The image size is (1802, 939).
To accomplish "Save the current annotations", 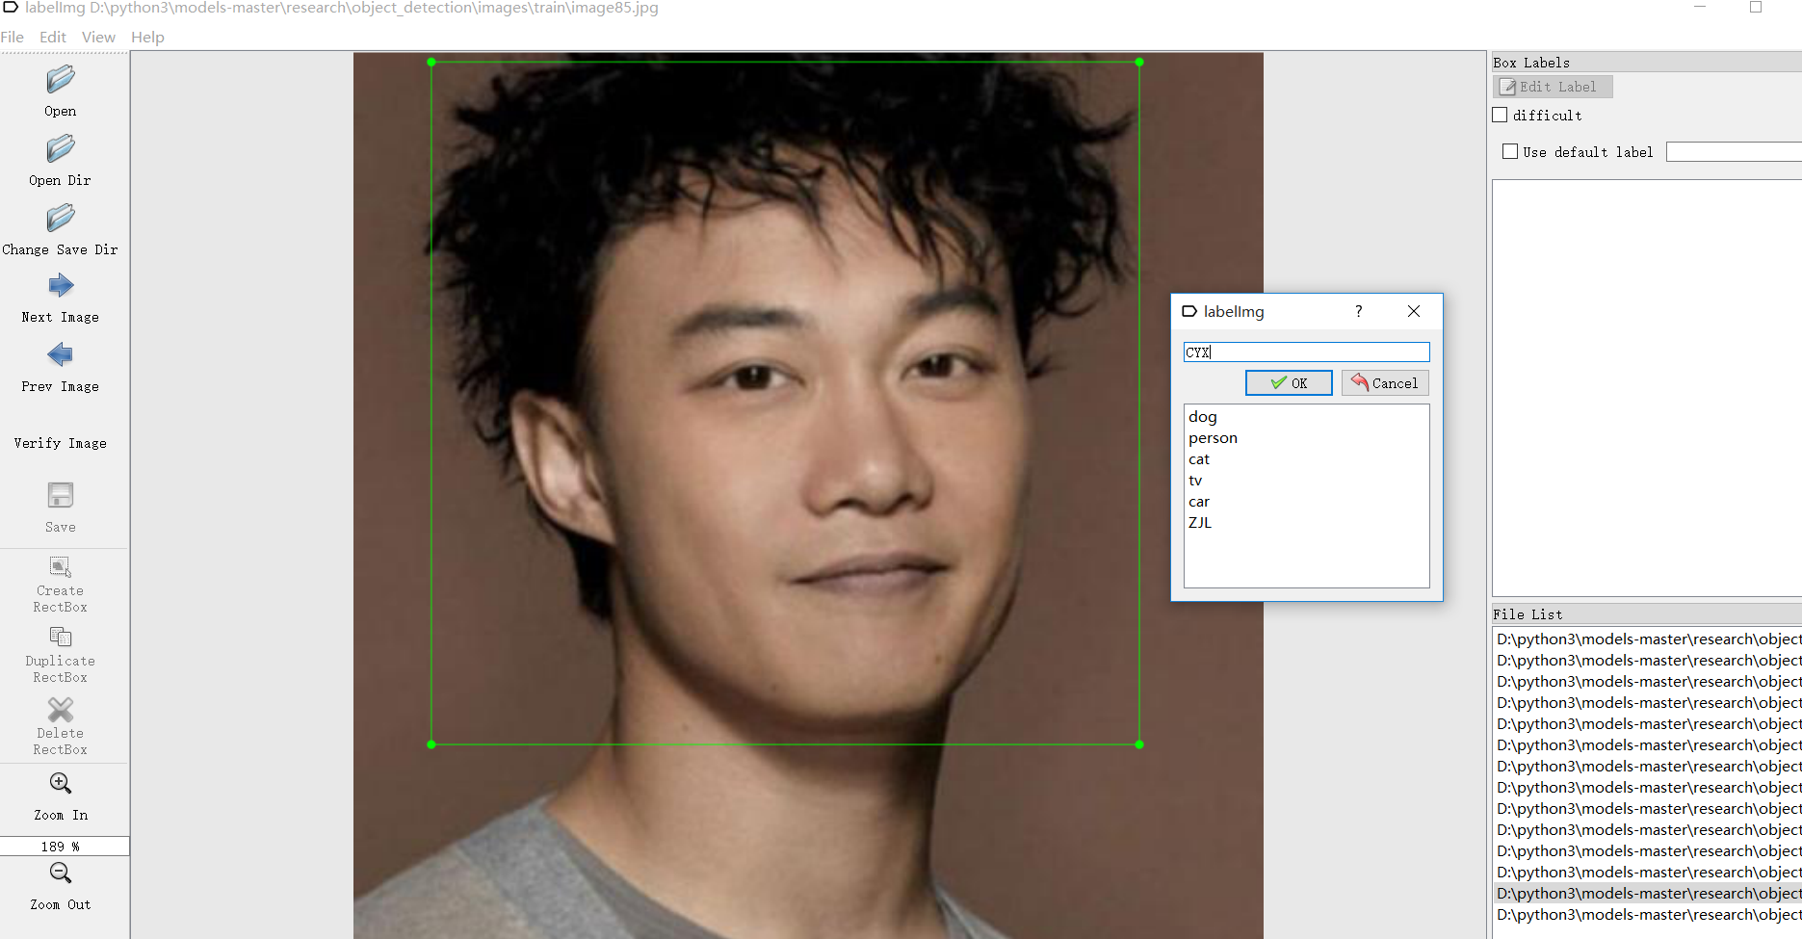I will tap(60, 494).
